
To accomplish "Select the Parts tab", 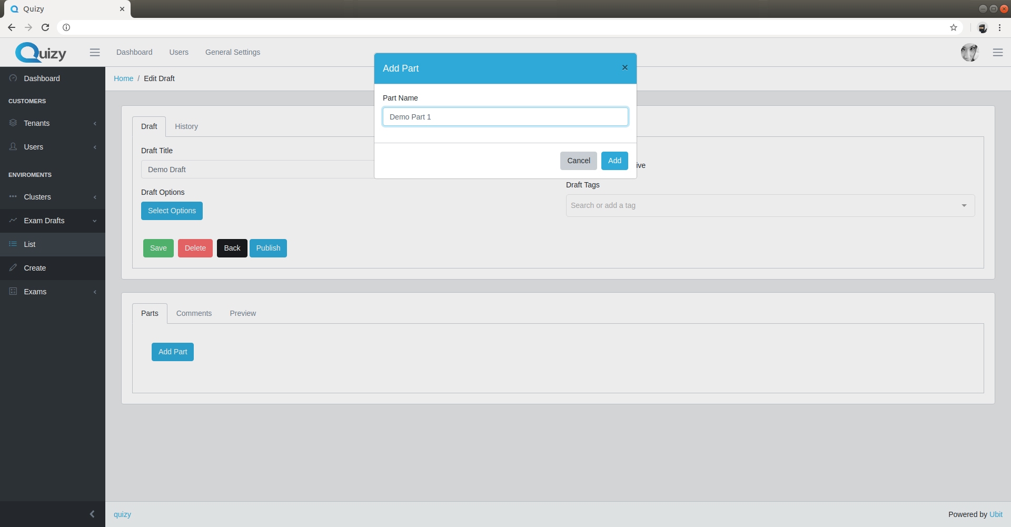I will (x=150, y=313).
